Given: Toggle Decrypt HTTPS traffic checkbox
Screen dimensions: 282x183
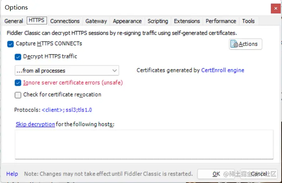Looking at the screenshot, I should (18, 57).
